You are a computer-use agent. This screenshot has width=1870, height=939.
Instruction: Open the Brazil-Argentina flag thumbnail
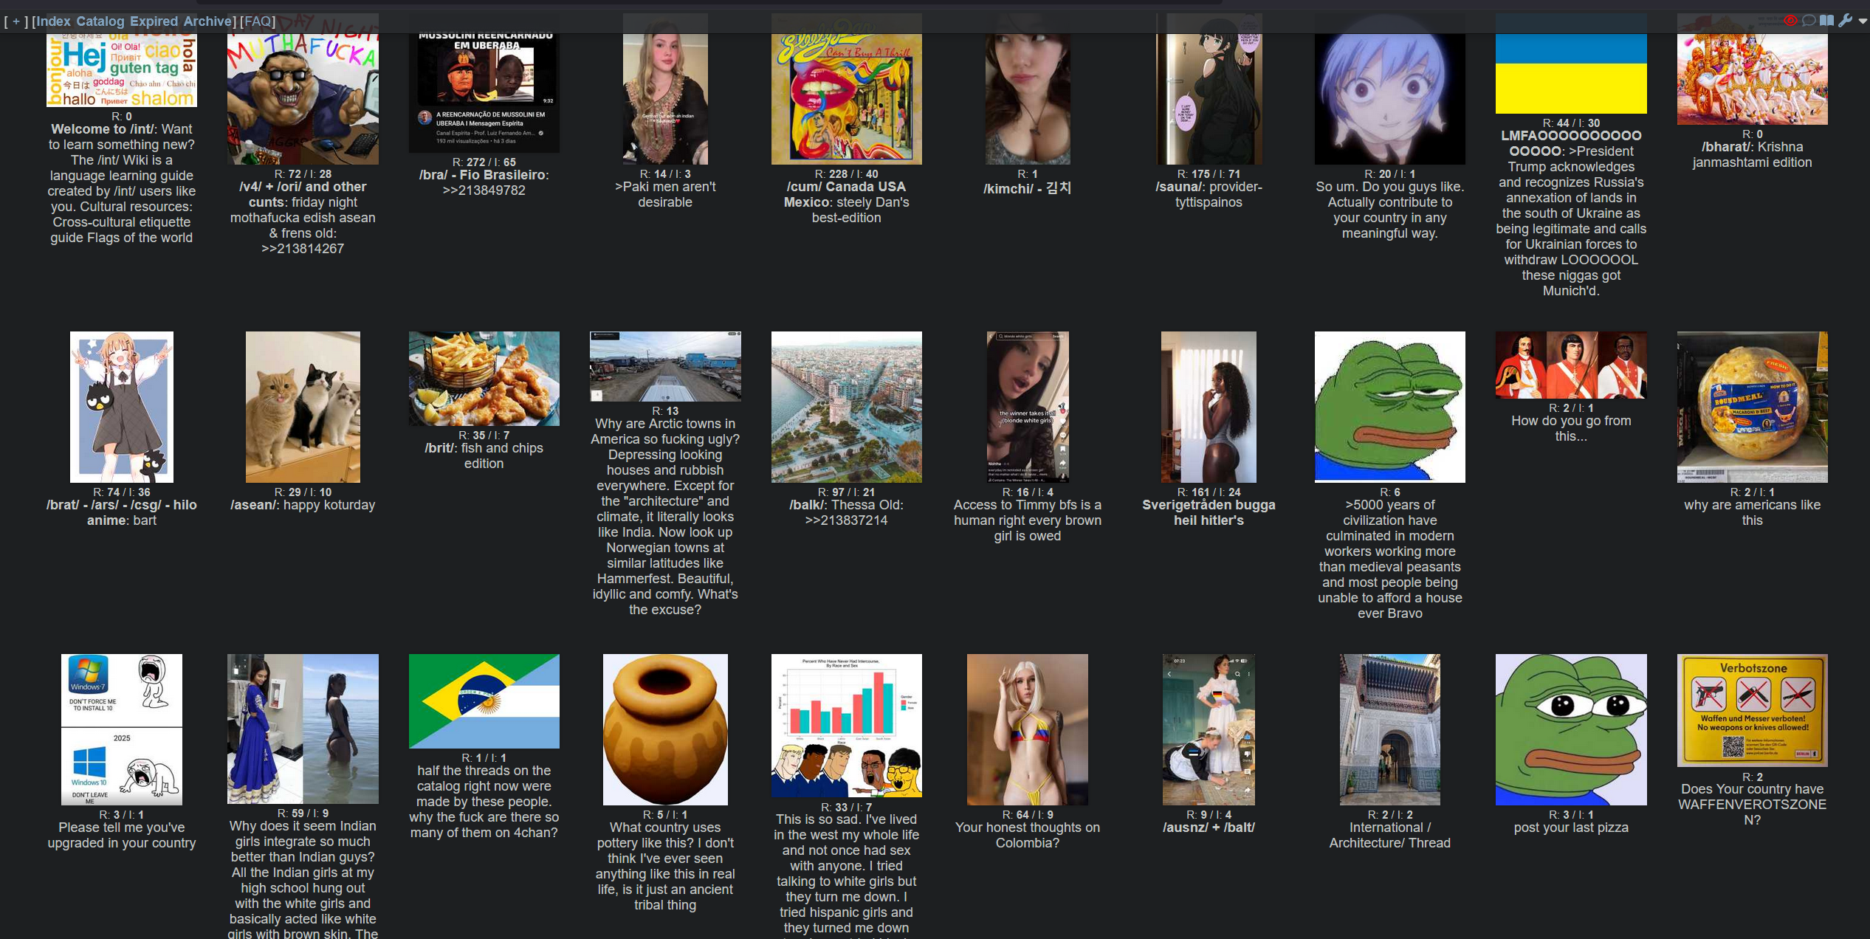[x=484, y=701]
